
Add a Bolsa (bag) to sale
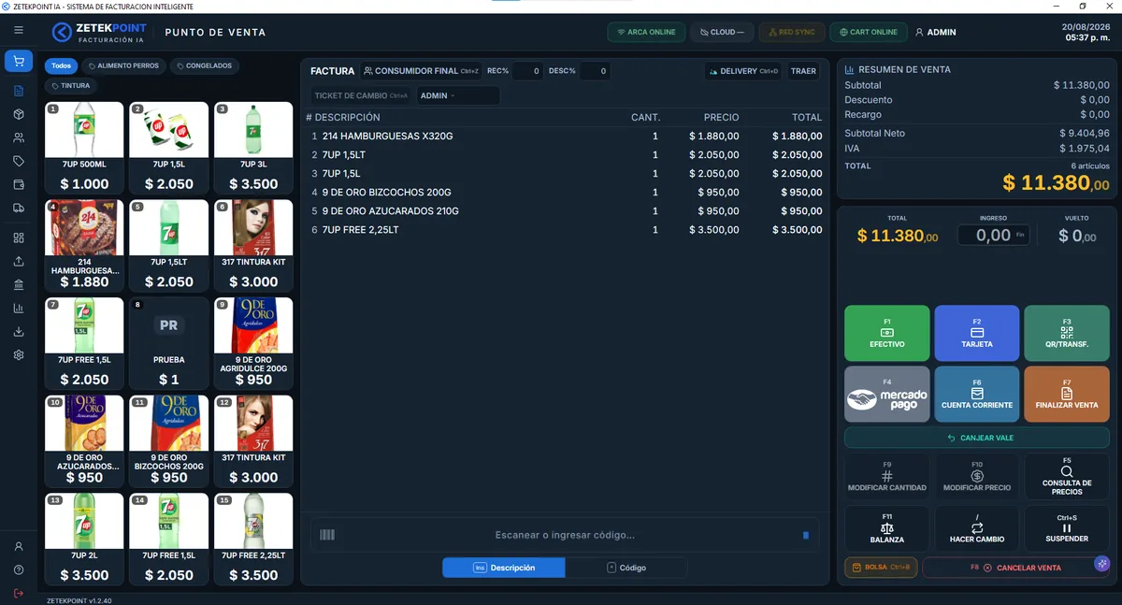(x=881, y=568)
